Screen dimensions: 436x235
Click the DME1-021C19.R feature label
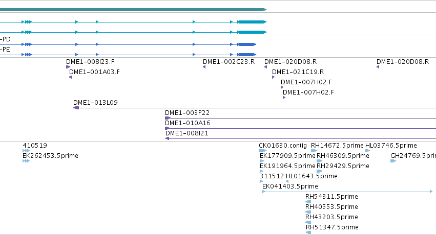click(x=298, y=72)
